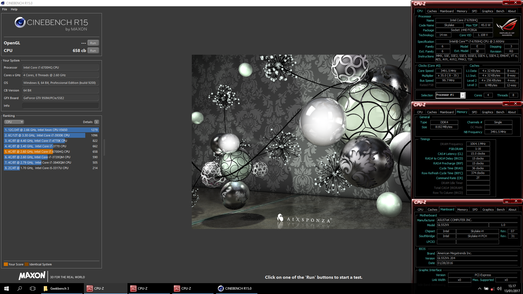The image size is (523, 294).
Task: Open the File menu
Action: tap(5, 9)
